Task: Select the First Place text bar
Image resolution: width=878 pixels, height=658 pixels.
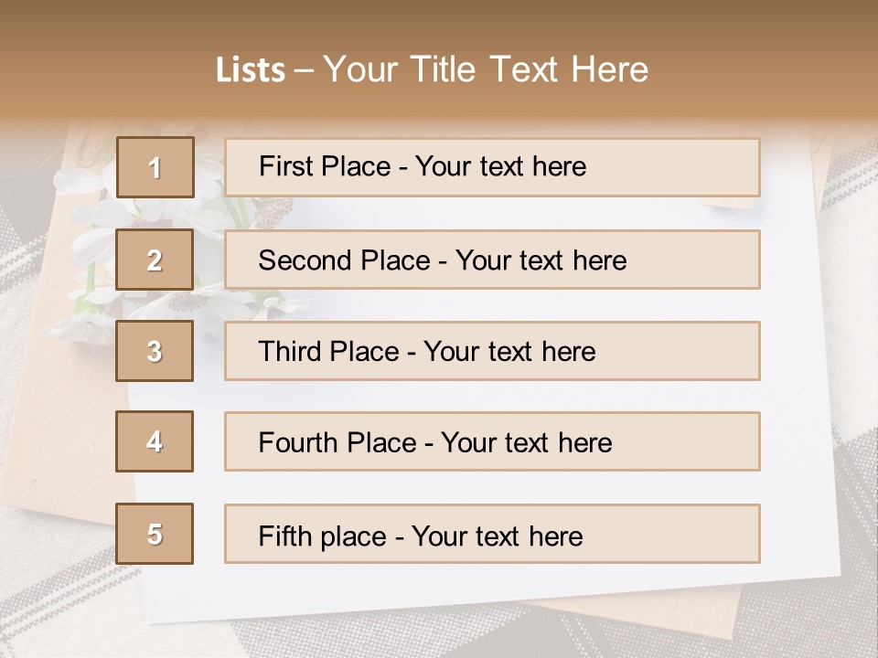Action: 492,167
